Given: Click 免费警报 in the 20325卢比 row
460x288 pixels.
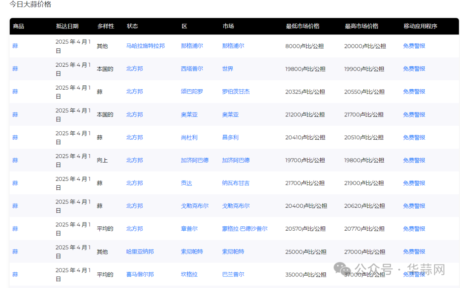Looking at the screenshot, I should (x=414, y=92).
